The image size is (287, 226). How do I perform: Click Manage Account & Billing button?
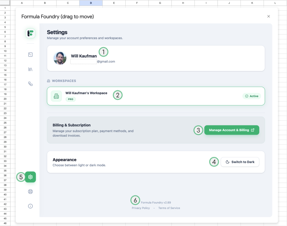point(232,130)
